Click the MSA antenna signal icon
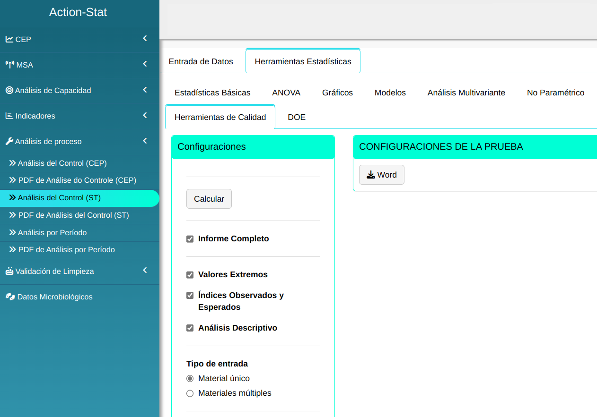This screenshot has height=417, width=597. click(10, 65)
